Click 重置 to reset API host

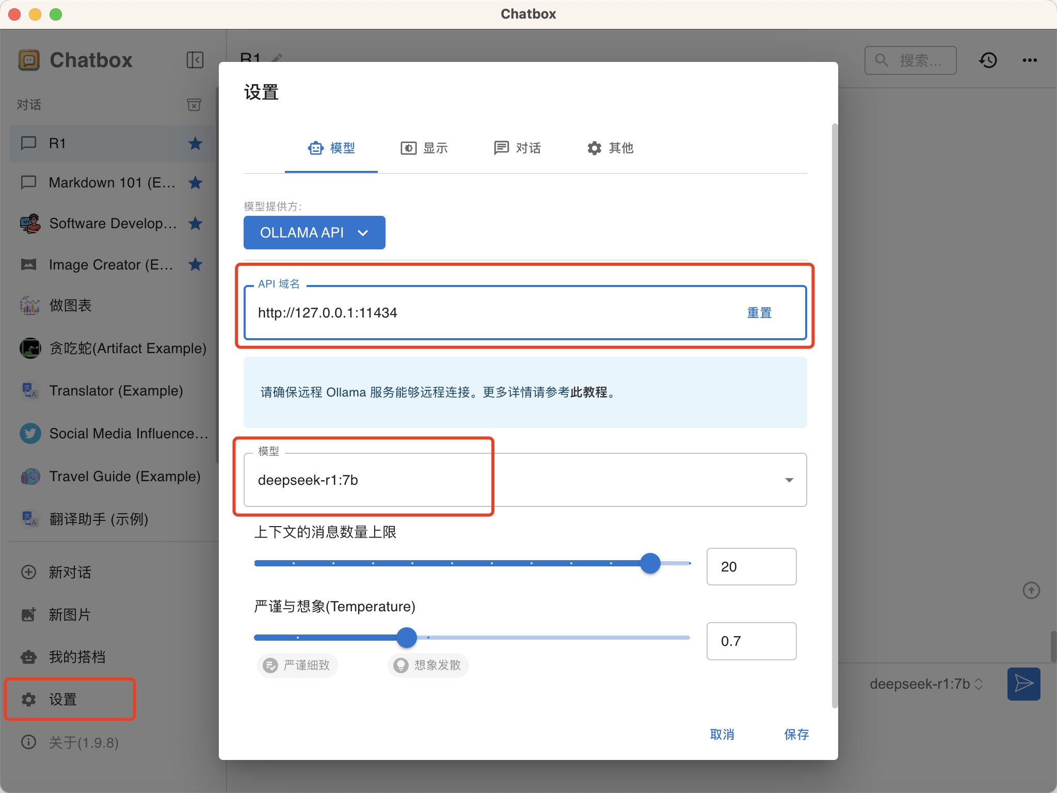pos(759,313)
